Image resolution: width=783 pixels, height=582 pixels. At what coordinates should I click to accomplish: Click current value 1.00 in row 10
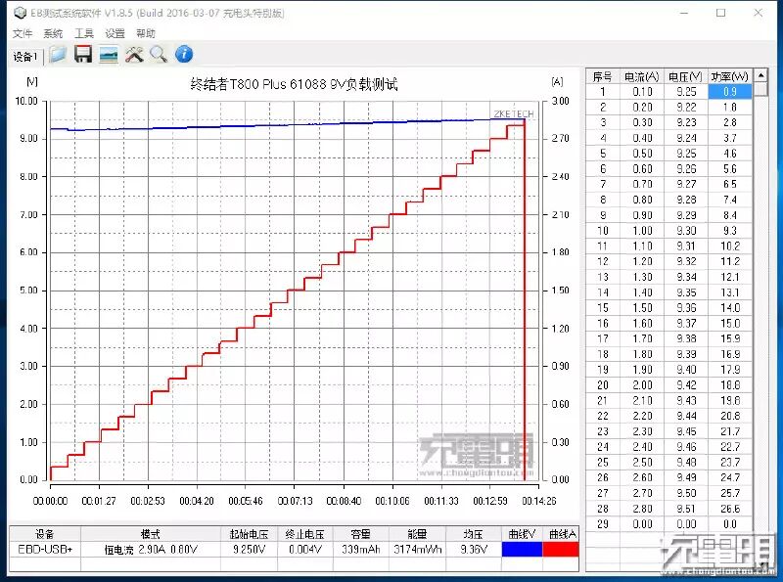[x=642, y=231]
